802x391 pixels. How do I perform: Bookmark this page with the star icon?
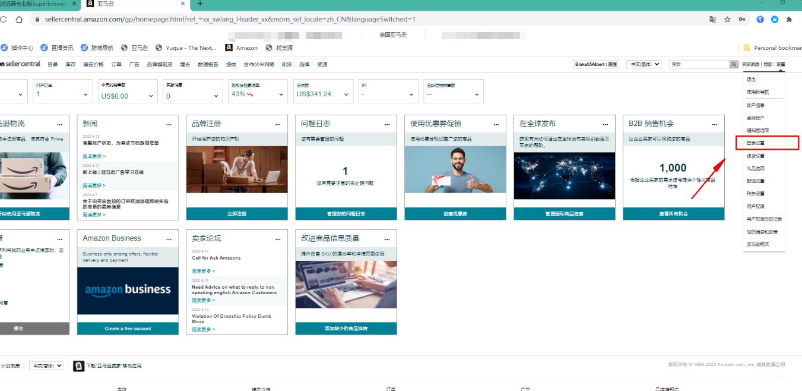click(x=727, y=19)
